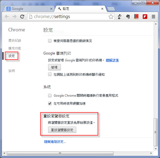Click the wrench icon on settings tab
The image size is (160, 158).
point(60,9)
